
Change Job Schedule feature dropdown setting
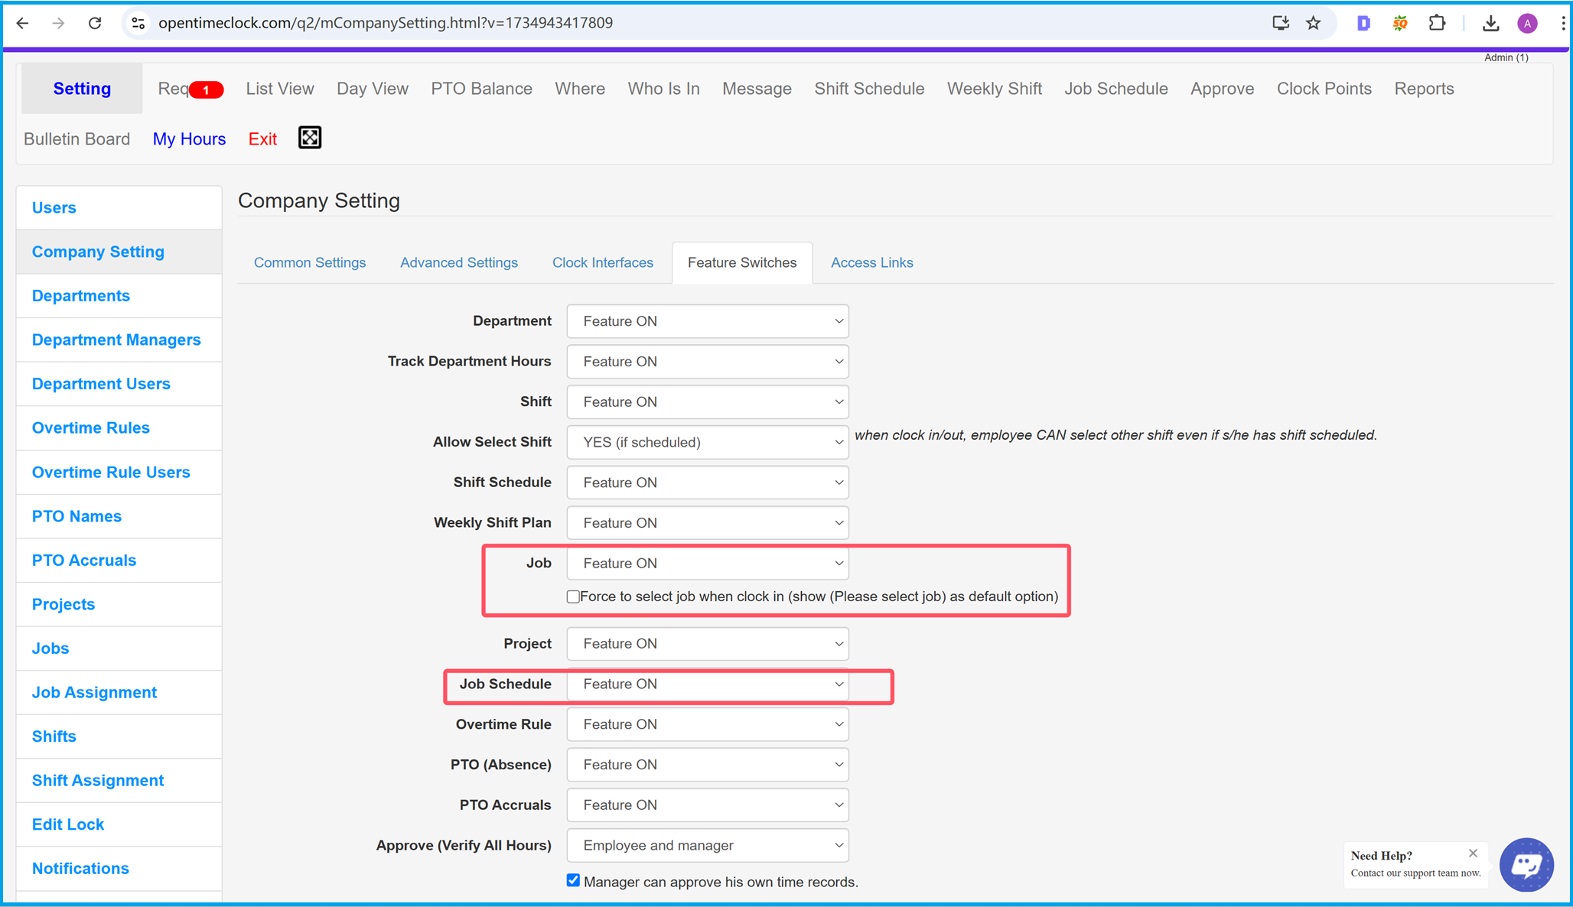click(x=708, y=684)
